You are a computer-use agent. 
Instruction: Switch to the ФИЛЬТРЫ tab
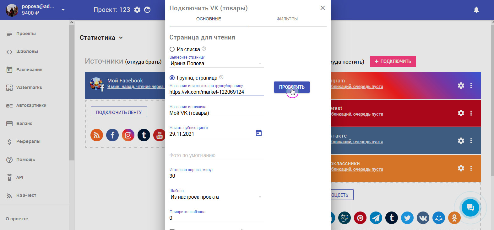[x=287, y=19]
